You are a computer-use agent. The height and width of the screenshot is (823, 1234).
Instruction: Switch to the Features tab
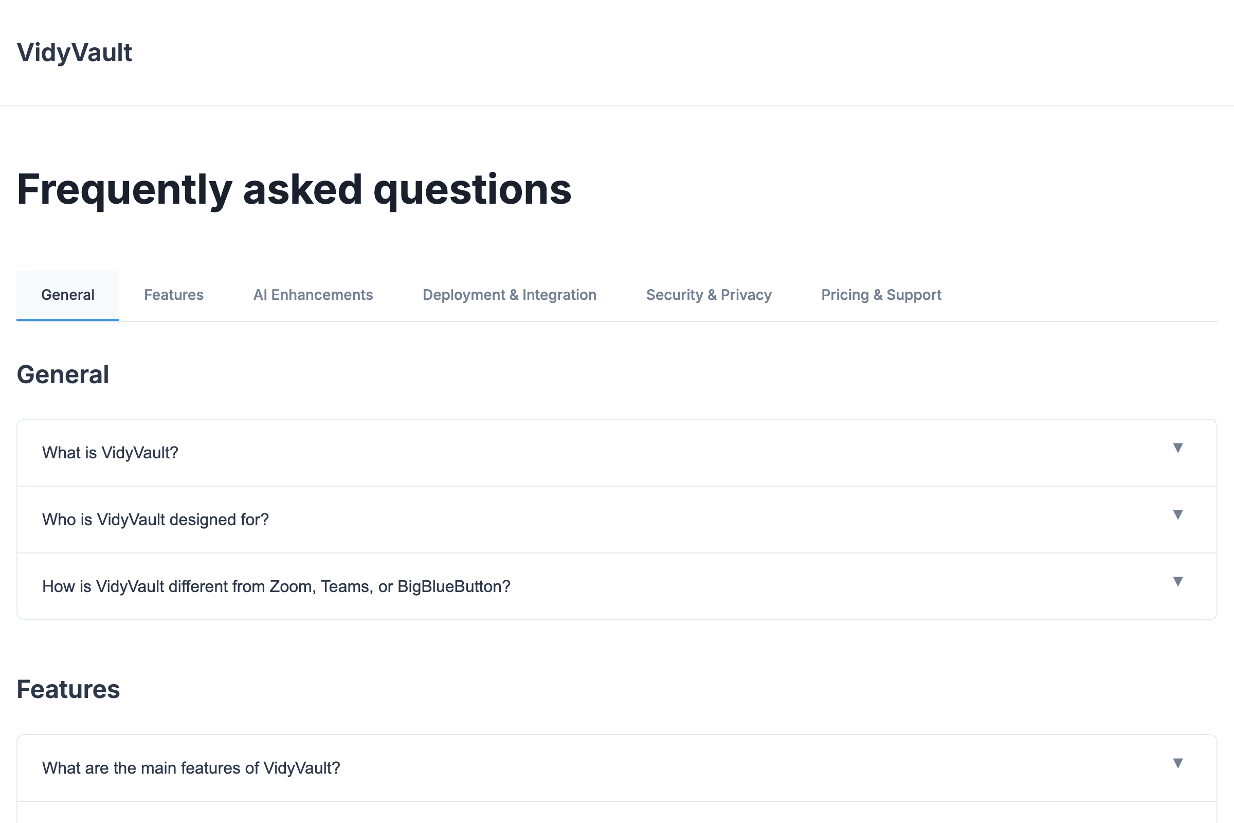[174, 294]
